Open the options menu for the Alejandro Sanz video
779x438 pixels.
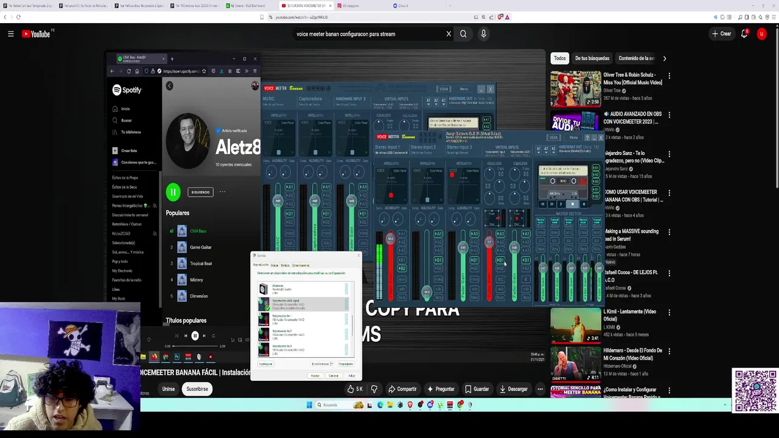click(669, 154)
